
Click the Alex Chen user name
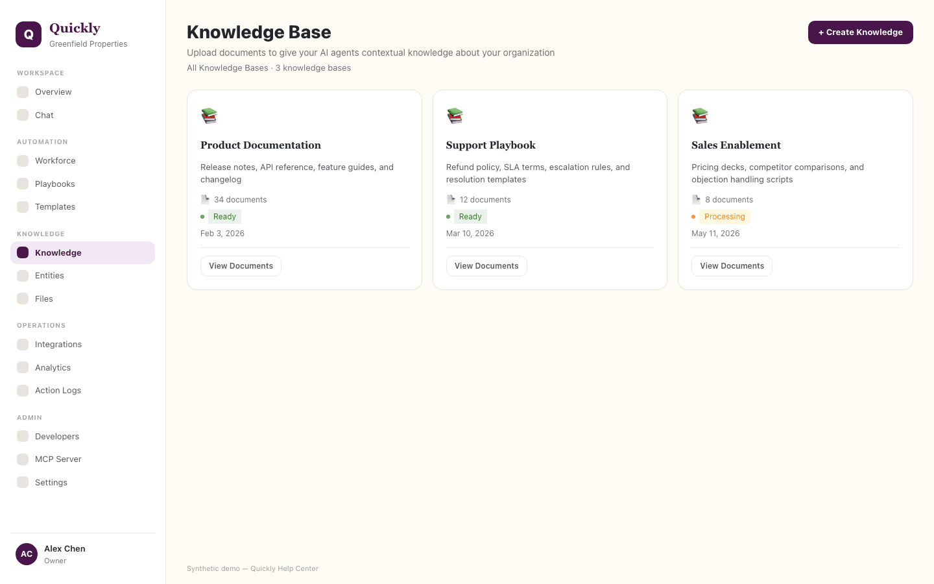click(x=65, y=549)
